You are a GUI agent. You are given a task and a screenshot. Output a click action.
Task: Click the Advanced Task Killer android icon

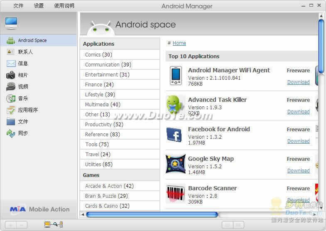click(175, 104)
